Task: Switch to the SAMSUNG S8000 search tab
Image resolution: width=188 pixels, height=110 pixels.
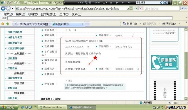Action: click(x=35, y=24)
